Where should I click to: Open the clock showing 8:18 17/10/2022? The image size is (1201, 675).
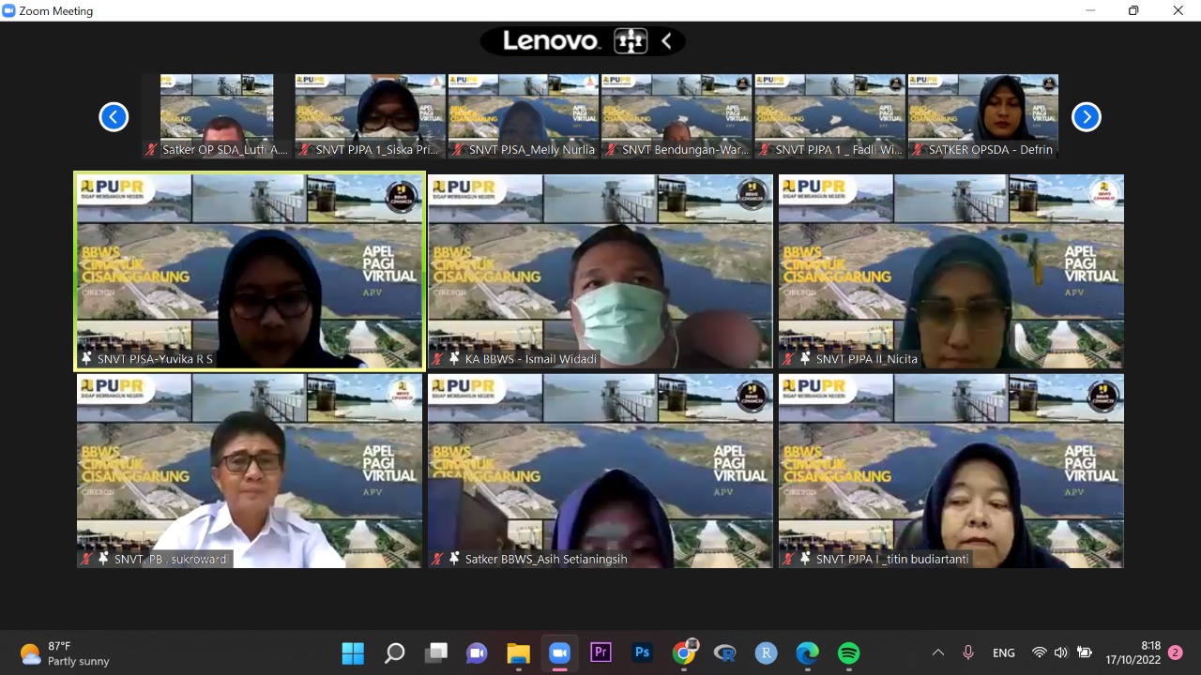(1133, 652)
